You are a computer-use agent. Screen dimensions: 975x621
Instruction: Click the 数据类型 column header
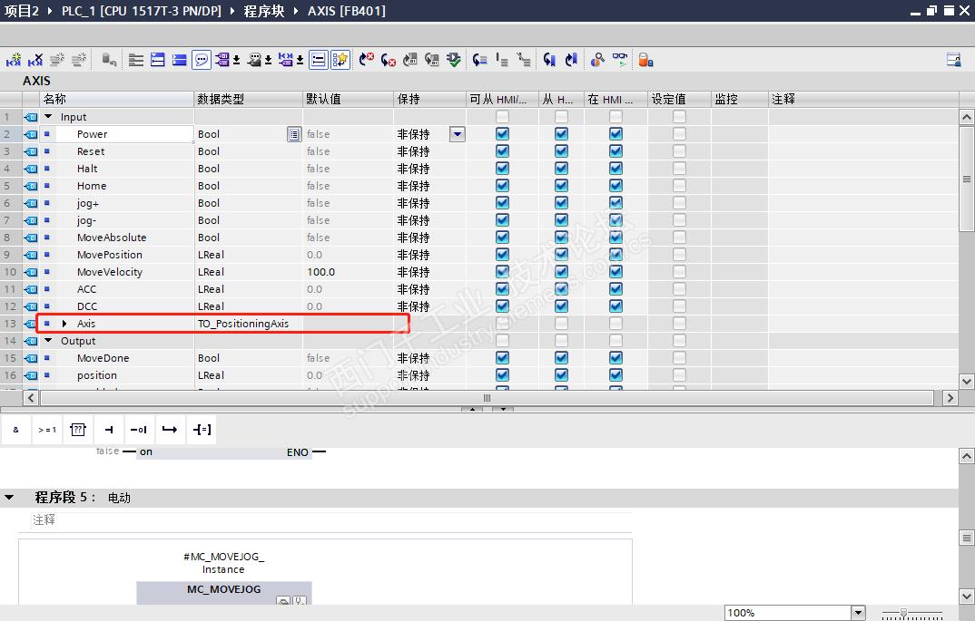tap(249, 100)
